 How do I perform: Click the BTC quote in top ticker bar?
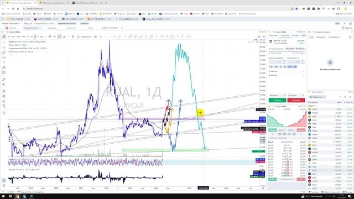(100, 19)
